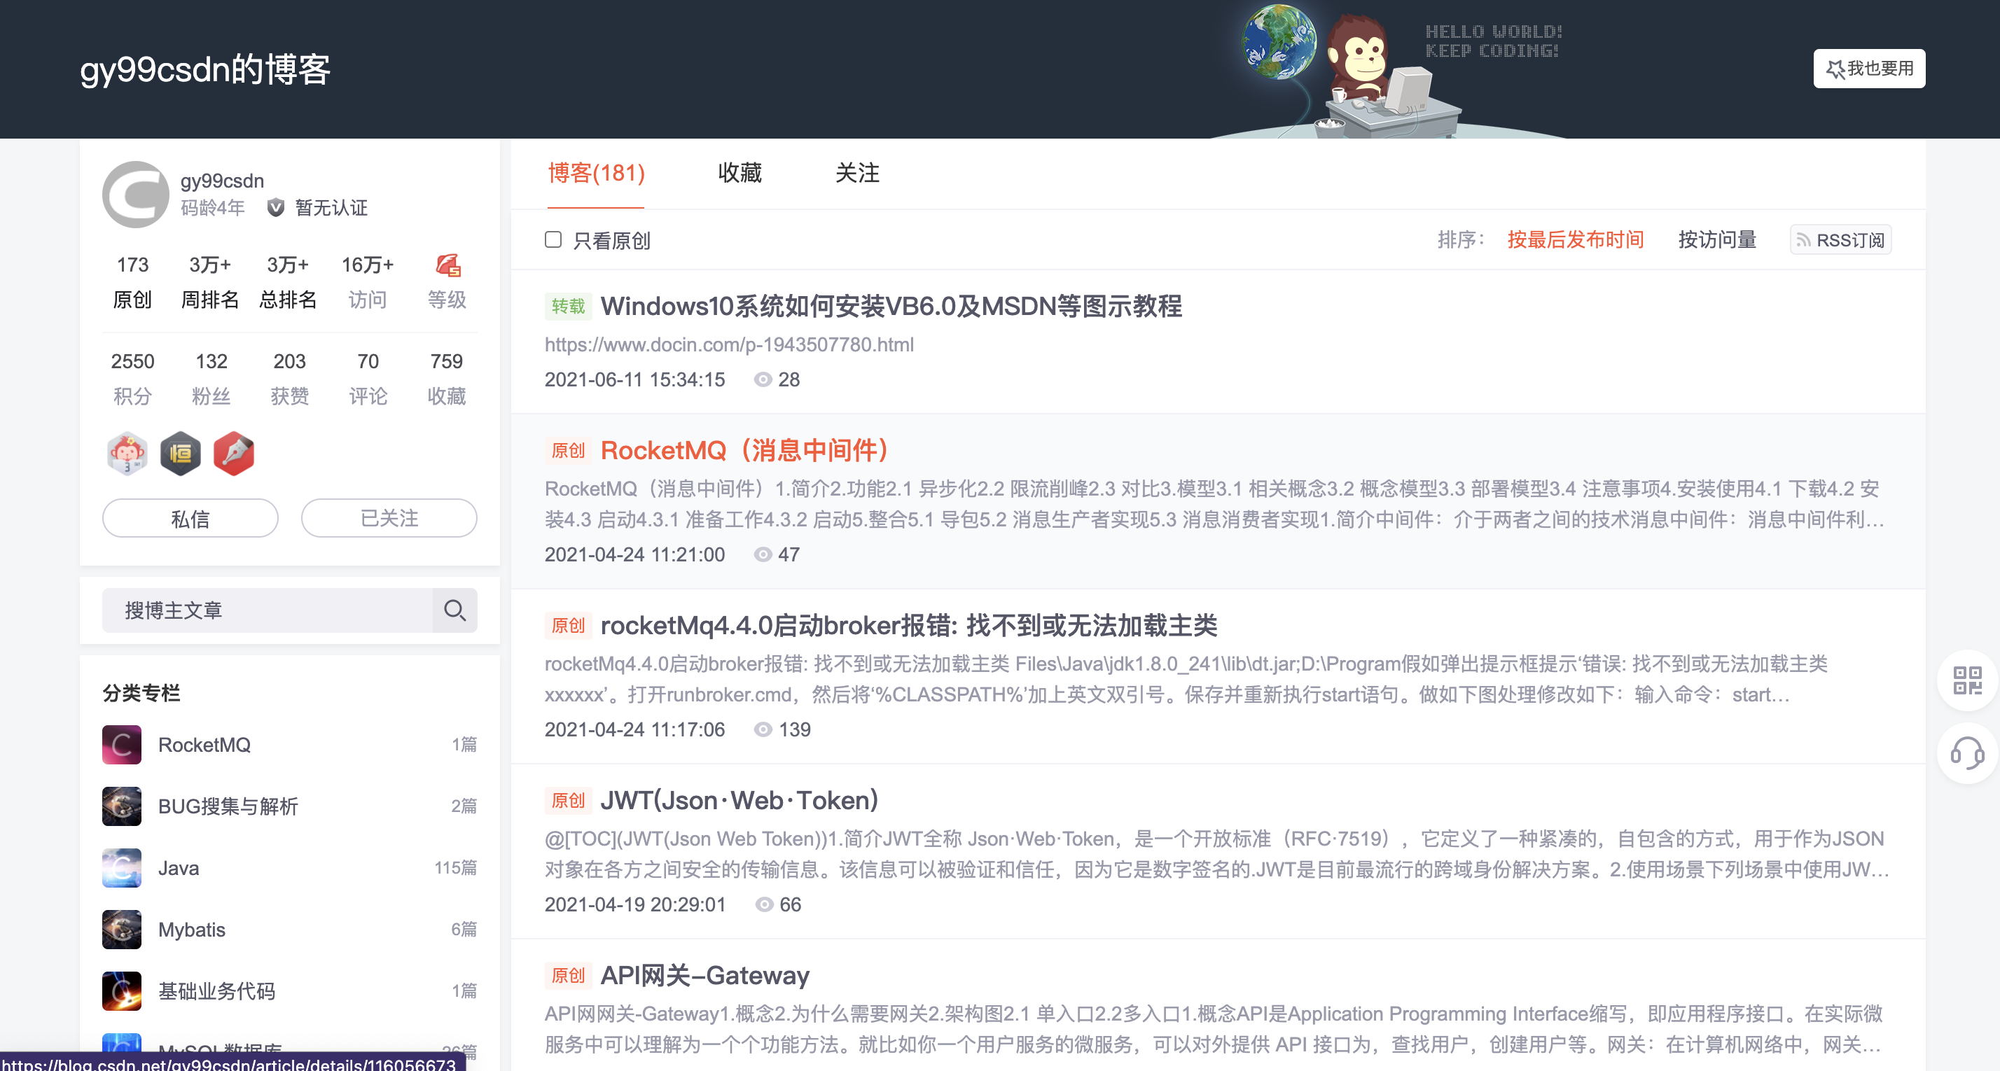Click the 203 获赞 stat
The height and width of the screenshot is (1071, 2000).
pyautogui.click(x=290, y=379)
